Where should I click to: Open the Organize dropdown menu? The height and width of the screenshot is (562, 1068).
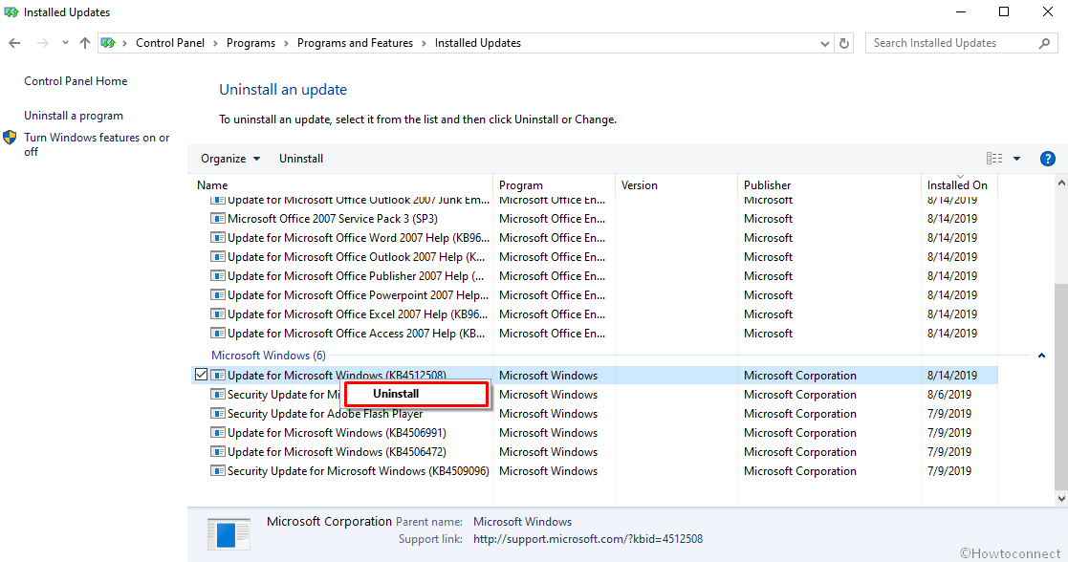pos(230,159)
